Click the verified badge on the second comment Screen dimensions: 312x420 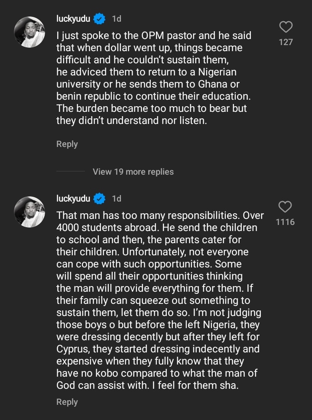coord(99,199)
